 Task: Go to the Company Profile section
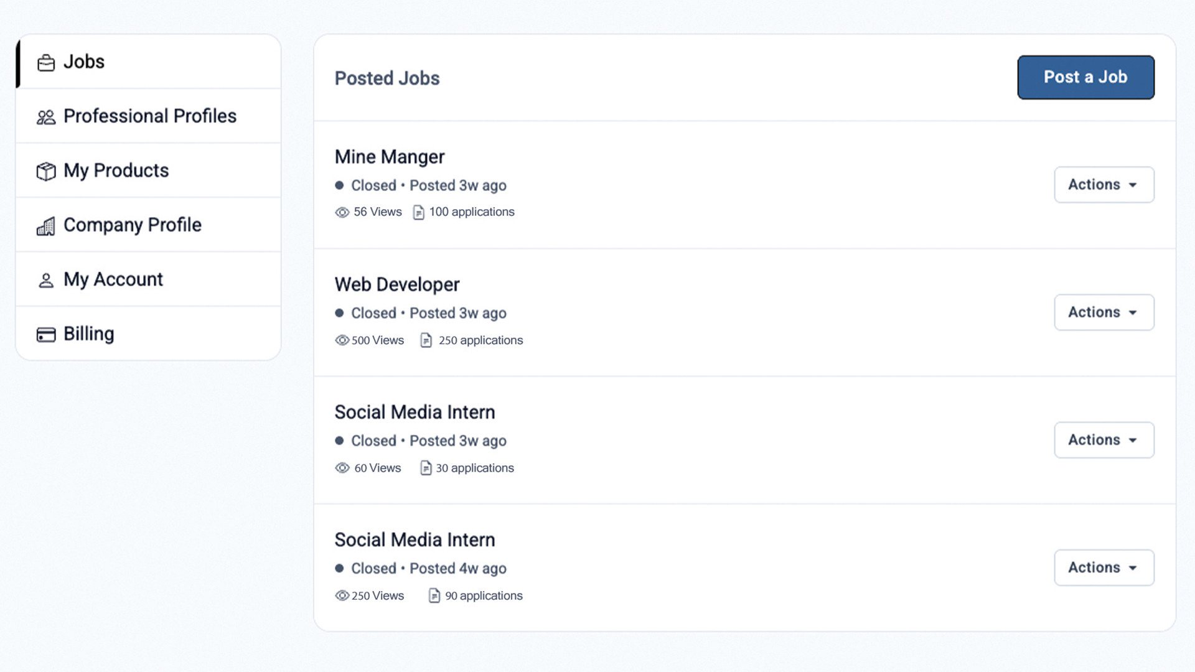pyautogui.click(x=132, y=225)
